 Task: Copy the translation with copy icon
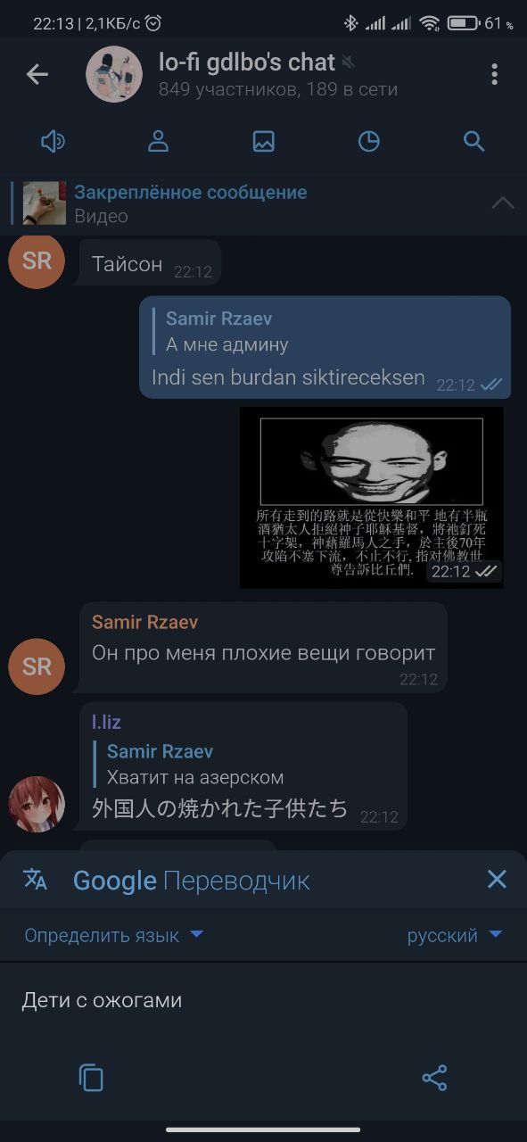pyautogui.click(x=91, y=1078)
